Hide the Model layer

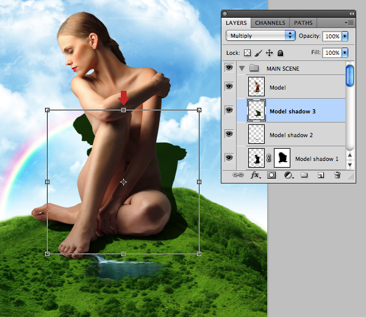(229, 87)
